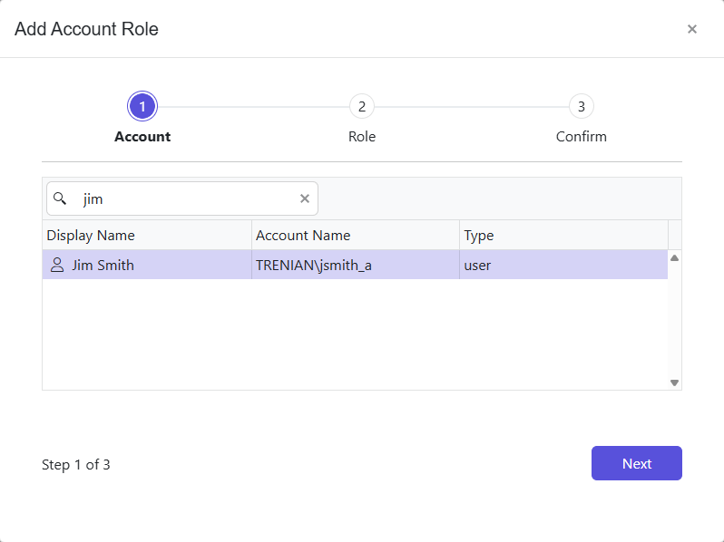The height and width of the screenshot is (542, 724).
Task: Click the search magnifier icon
Action: pos(60,198)
